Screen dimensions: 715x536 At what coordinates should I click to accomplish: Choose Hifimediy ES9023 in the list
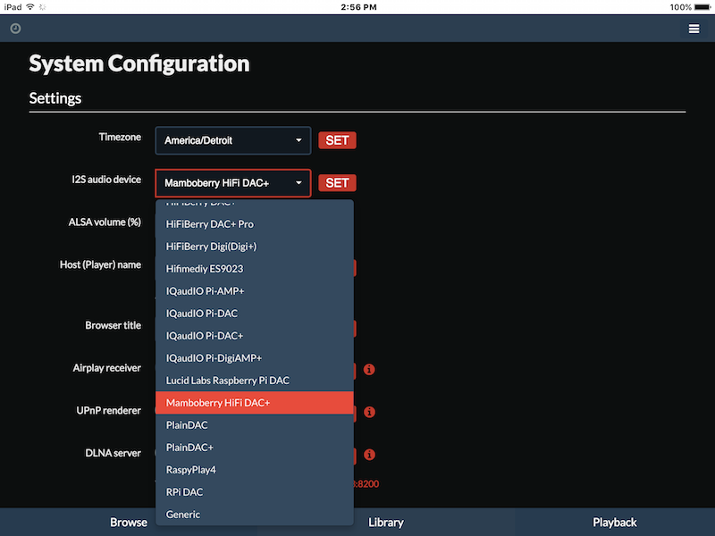point(255,269)
